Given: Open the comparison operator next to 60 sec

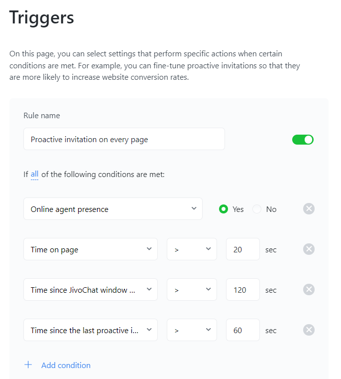Looking at the screenshot, I should [x=192, y=330].
